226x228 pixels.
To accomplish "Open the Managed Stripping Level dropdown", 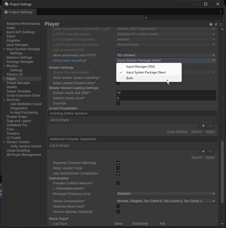I will tap(166, 194).
